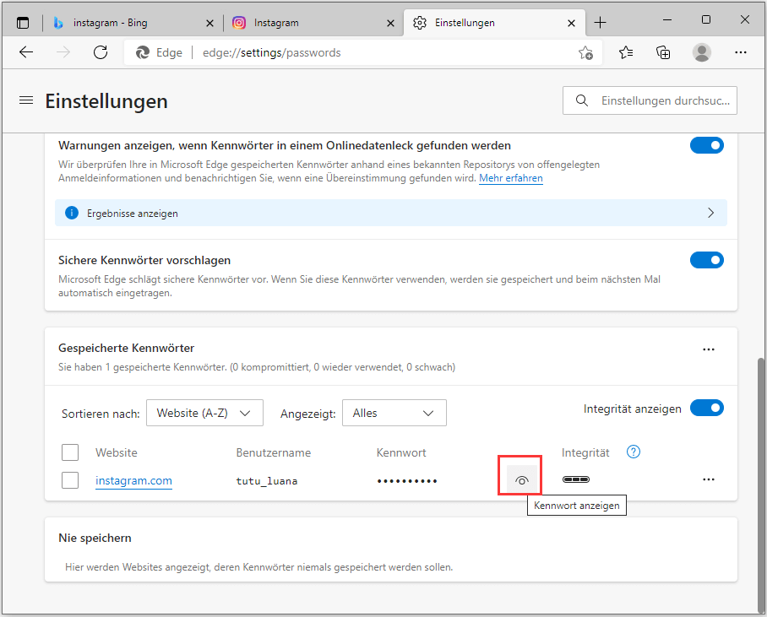
Task: Open more options for the instagram.com entry
Action: coord(709,479)
